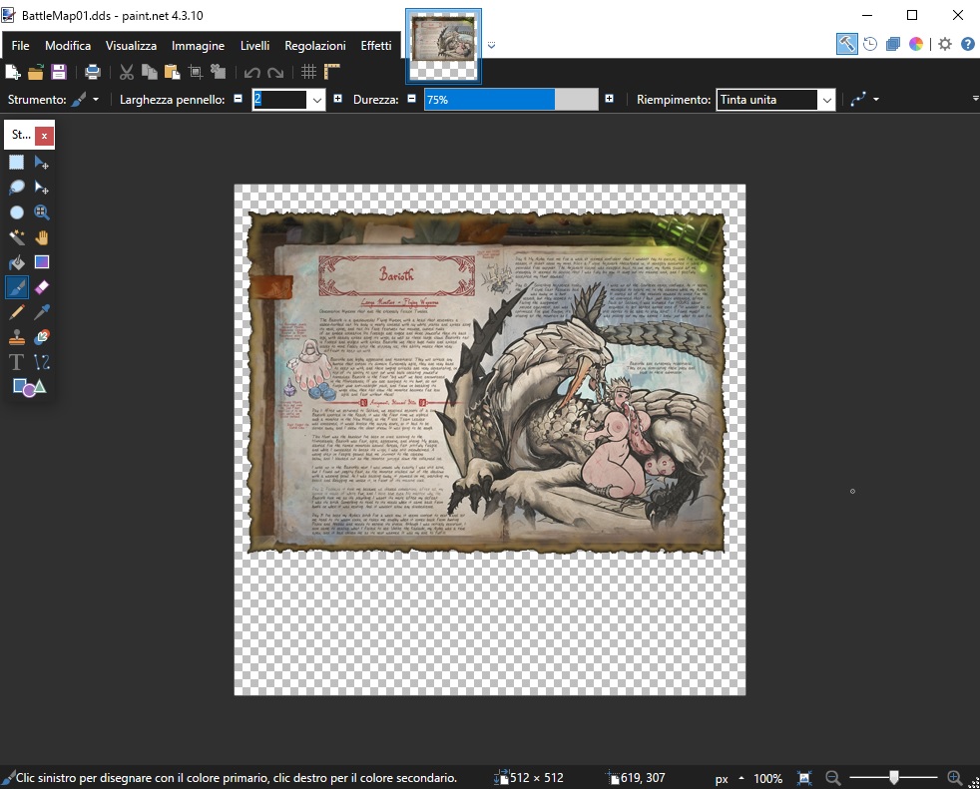Click the Cut scissors icon
This screenshot has height=789, width=980.
(127, 73)
